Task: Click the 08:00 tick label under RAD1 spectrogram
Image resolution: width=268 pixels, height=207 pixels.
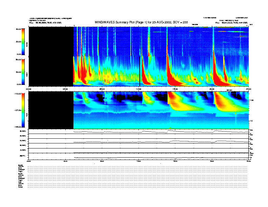Action: click(x=102, y=89)
